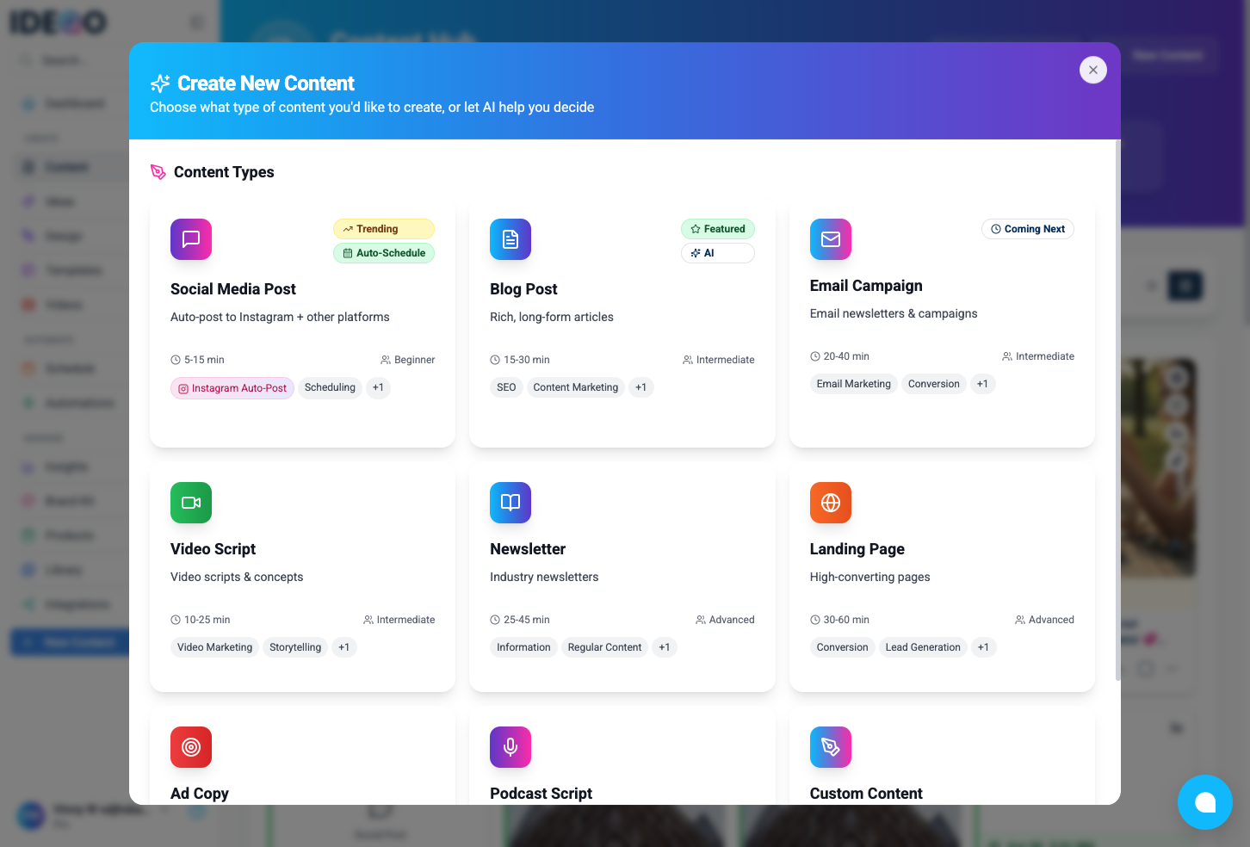Click the Featured badge on Blog Post
This screenshot has width=1250, height=847.
tap(718, 229)
